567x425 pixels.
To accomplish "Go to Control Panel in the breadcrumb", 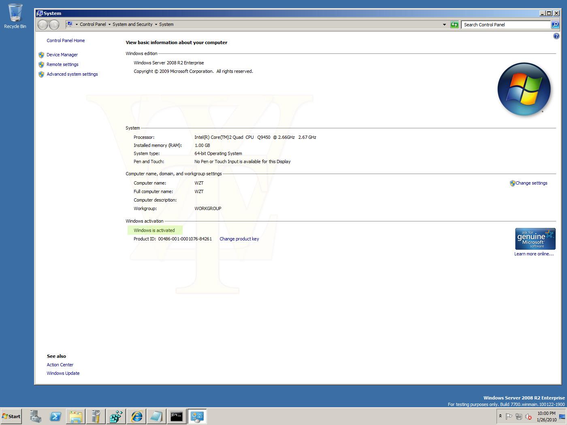I will tap(93, 24).
